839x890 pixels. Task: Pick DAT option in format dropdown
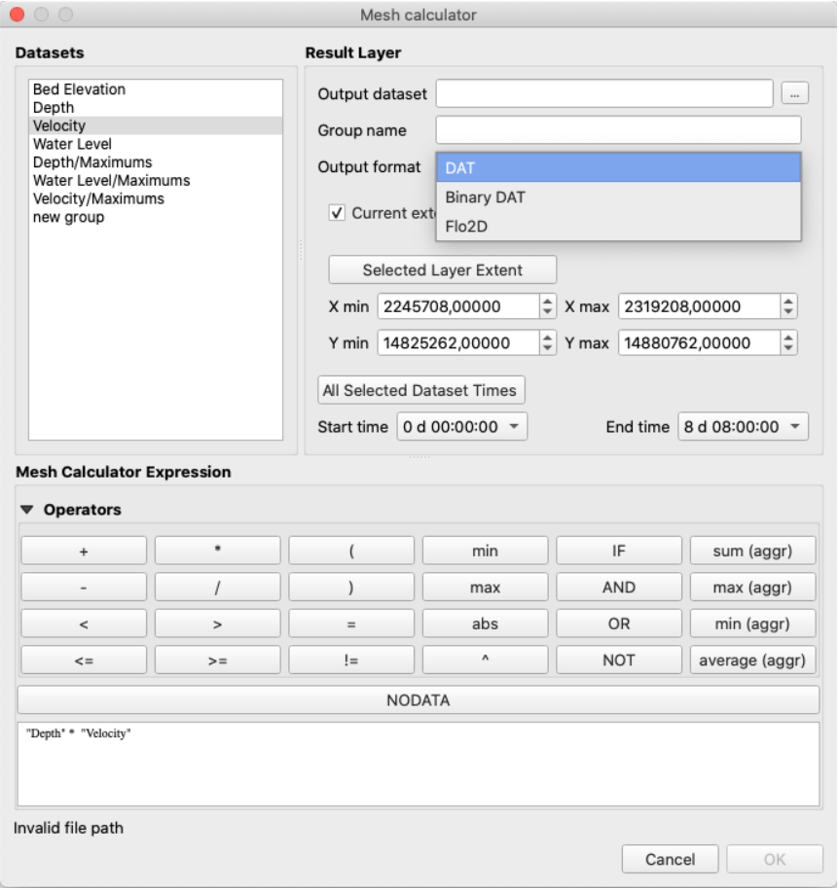(460, 168)
